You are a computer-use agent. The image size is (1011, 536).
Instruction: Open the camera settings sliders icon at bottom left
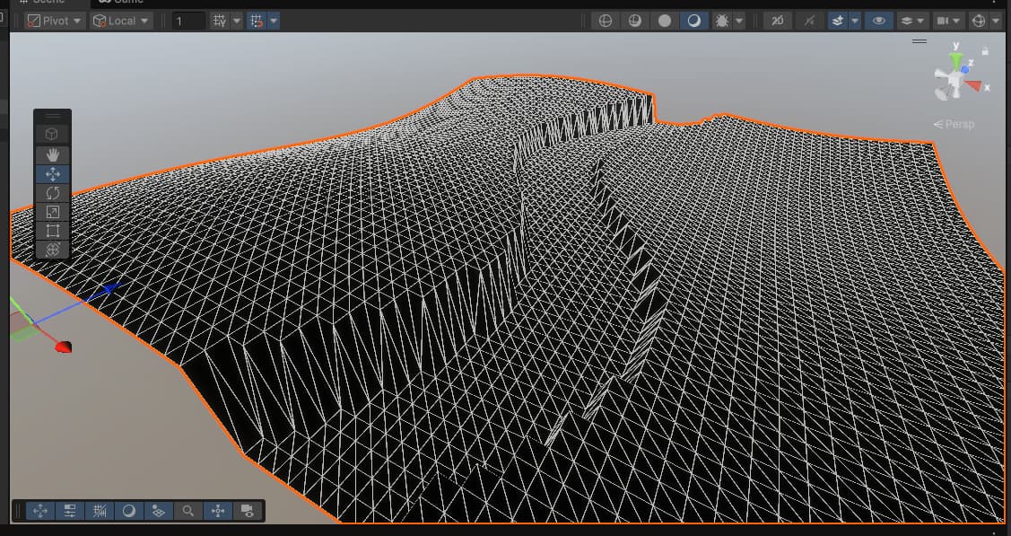click(x=69, y=510)
